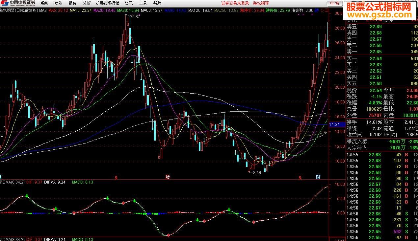Click the 现价 22.64 value
The image size is (418, 241).
tap(376, 90)
